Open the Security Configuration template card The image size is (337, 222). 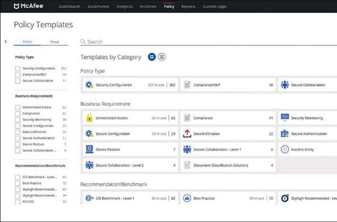[130, 85]
